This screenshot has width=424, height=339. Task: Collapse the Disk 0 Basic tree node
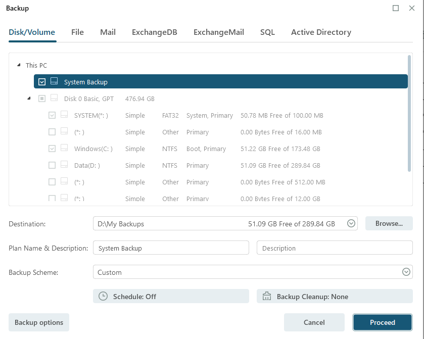click(29, 99)
